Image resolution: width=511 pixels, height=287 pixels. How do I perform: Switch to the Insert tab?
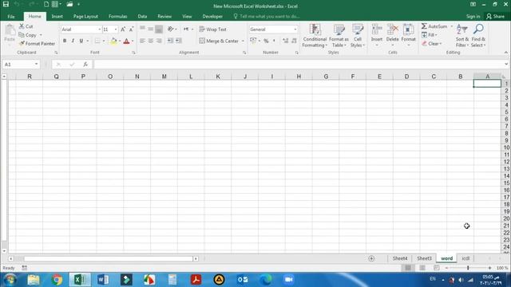(57, 16)
